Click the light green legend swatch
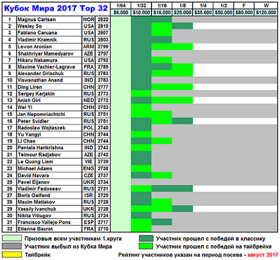 point(12,238)
